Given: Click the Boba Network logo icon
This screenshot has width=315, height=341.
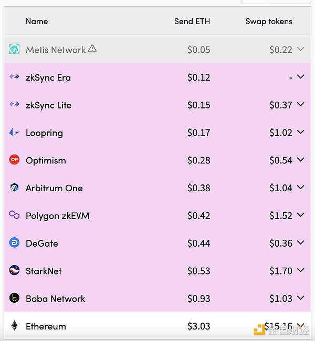Looking at the screenshot, I should coord(14,299).
